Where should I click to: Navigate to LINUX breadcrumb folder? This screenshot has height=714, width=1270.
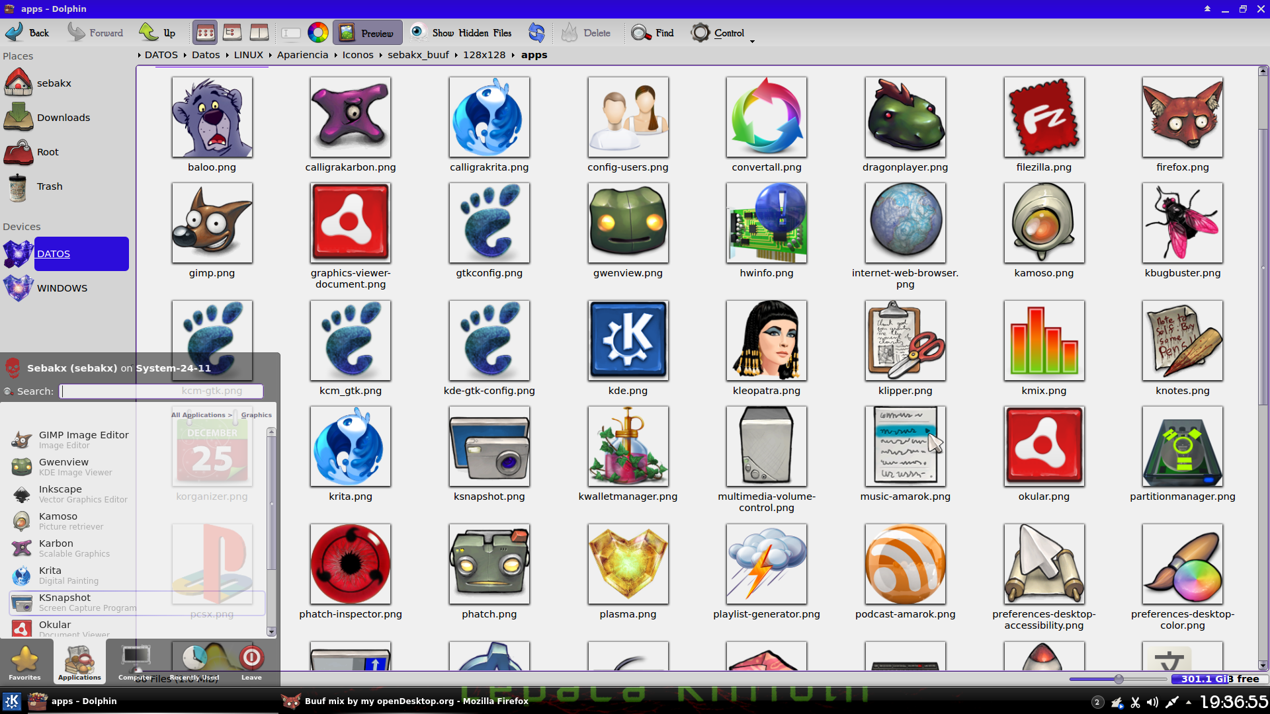tap(248, 55)
